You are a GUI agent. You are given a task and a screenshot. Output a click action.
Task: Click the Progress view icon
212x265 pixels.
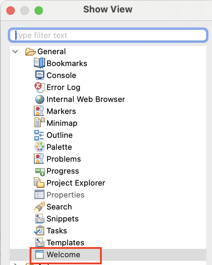click(40, 172)
